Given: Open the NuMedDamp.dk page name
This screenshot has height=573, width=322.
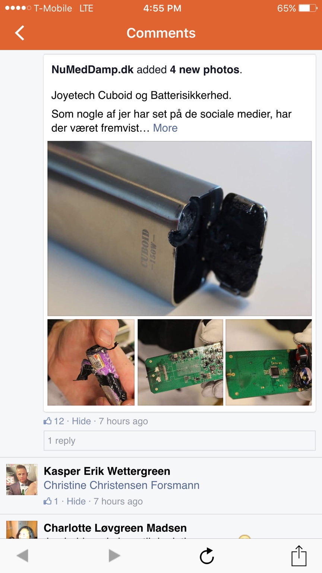Looking at the screenshot, I should pos(92,70).
